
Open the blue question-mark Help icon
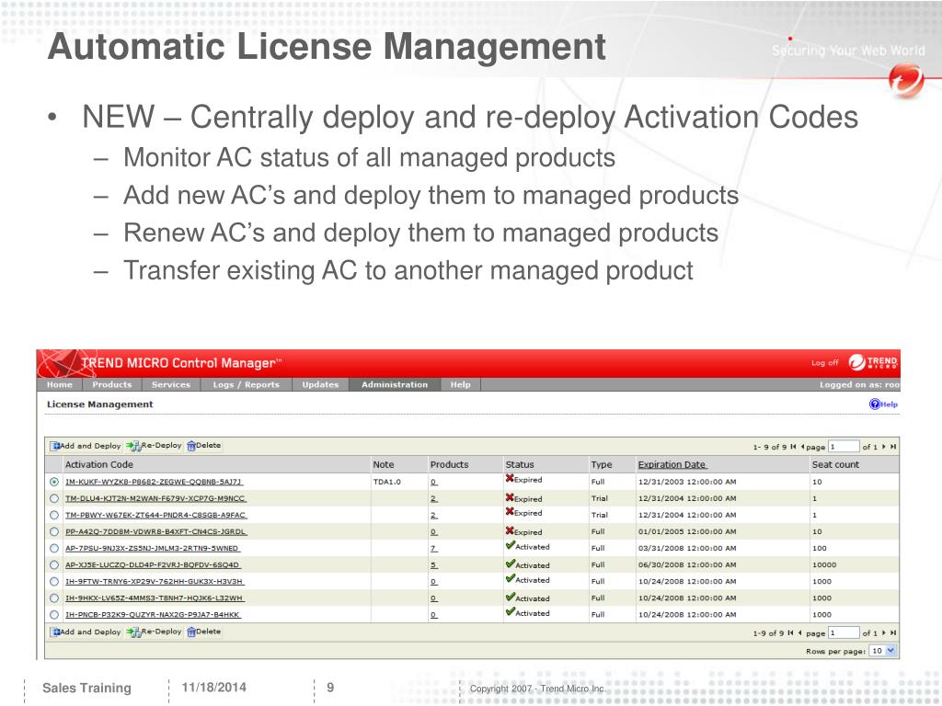coord(875,404)
